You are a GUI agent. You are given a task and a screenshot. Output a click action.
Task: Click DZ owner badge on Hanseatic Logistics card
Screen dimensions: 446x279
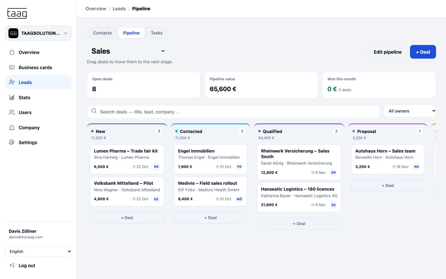click(333, 205)
